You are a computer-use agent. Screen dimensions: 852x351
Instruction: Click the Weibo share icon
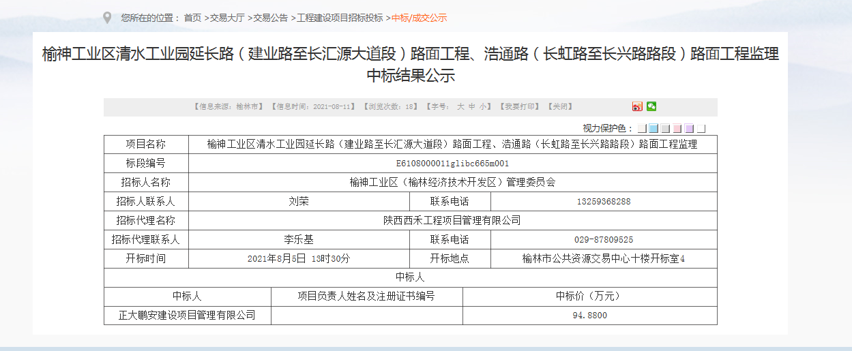(637, 106)
